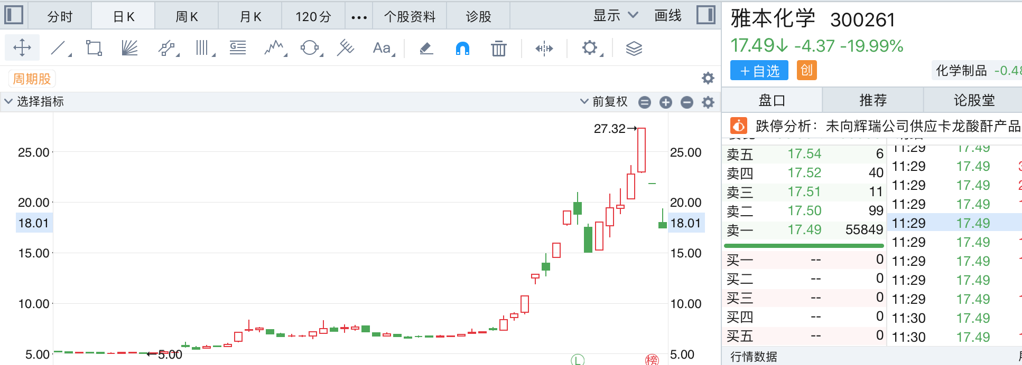This screenshot has height=365, width=1022.
Task: Click the +自选 add to watchlist button
Action: pyautogui.click(x=759, y=71)
